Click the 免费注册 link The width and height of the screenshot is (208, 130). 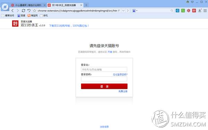click(123, 91)
